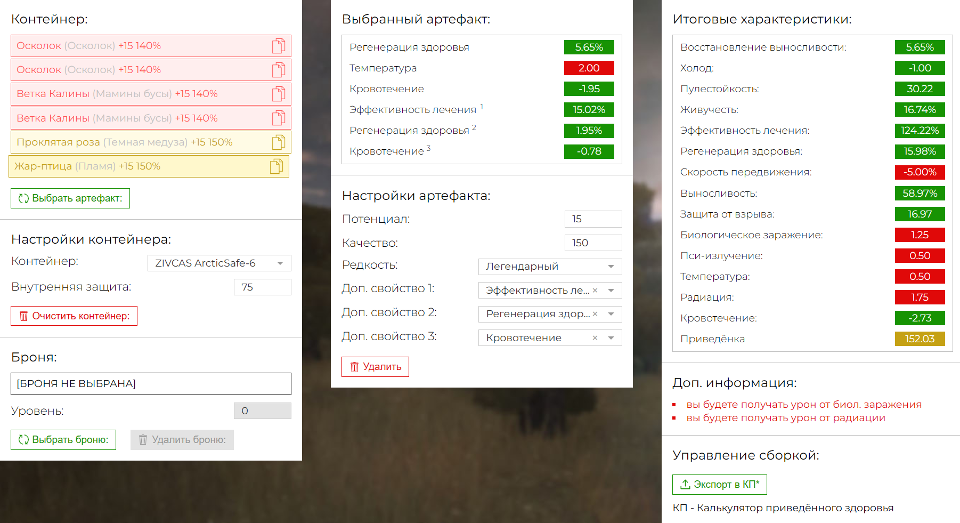Copy the Проклятая роза artifact
The height and width of the screenshot is (523, 960).
click(279, 142)
